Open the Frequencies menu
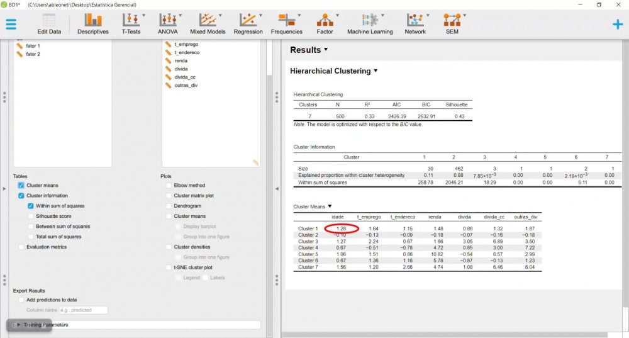 pyautogui.click(x=286, y=24)
